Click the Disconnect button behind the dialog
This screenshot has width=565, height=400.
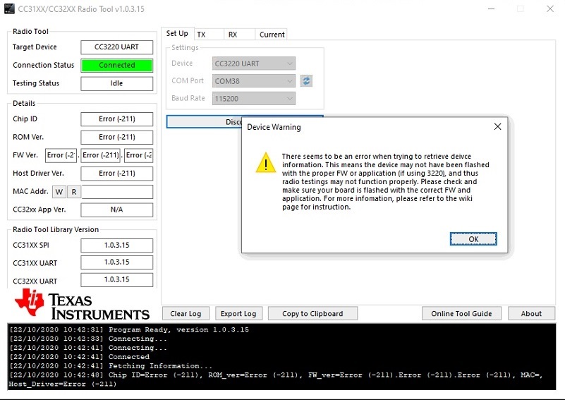click(204, 122)
